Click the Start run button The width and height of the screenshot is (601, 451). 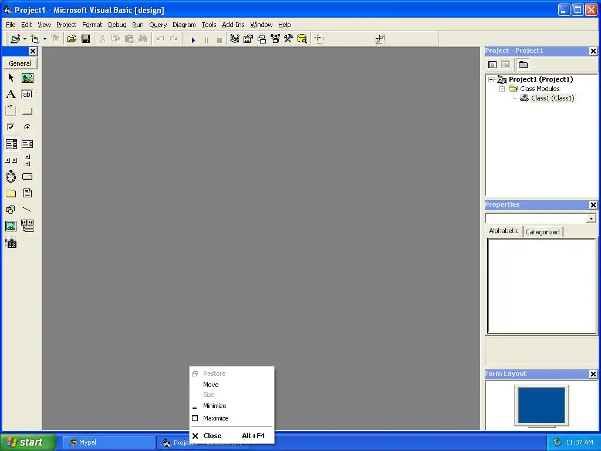193,39
